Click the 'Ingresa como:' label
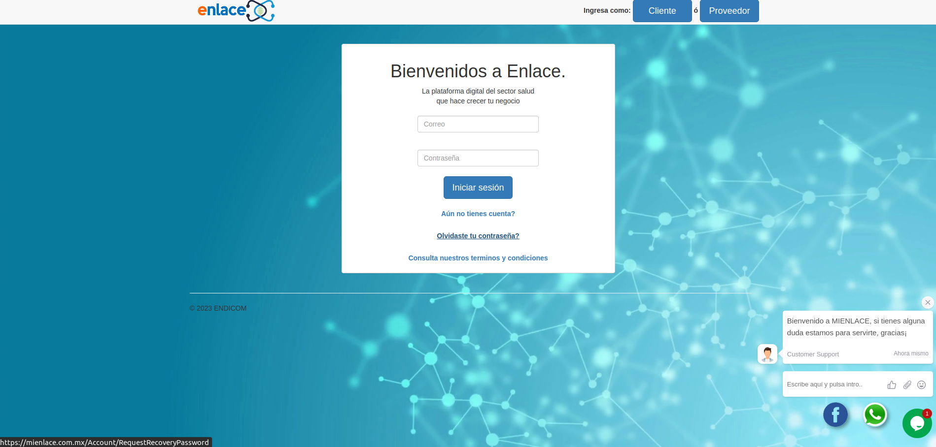Image resolution: width=936 pixels, height=447 pixels. click(607, 10)
